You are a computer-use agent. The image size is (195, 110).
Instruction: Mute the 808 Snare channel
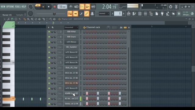[49, 37]
